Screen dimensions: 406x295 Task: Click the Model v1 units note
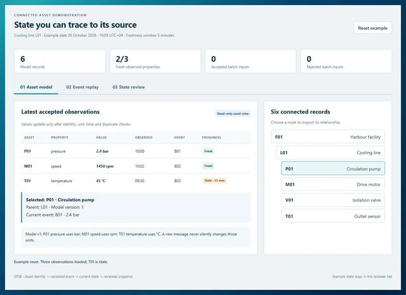coord(136,237)
